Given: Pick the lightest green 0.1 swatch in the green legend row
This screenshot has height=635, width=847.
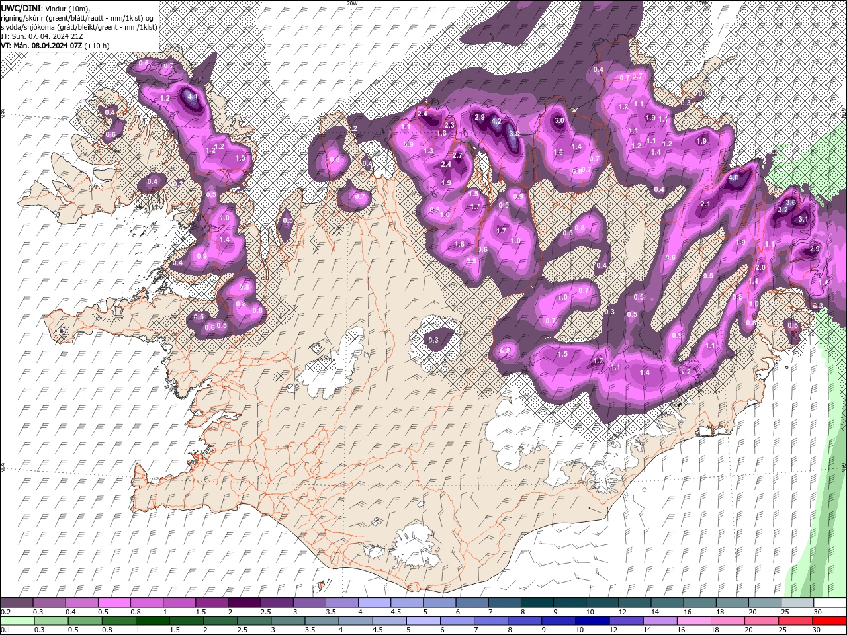Looking at the screenshot, I should click(x=17, y=621).
